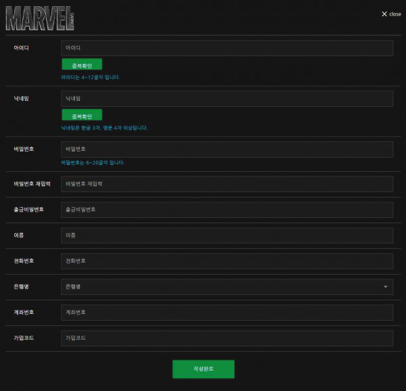Focus the 비밀번호 재입력 field
The image size is (406, 391).
point(227,184)
